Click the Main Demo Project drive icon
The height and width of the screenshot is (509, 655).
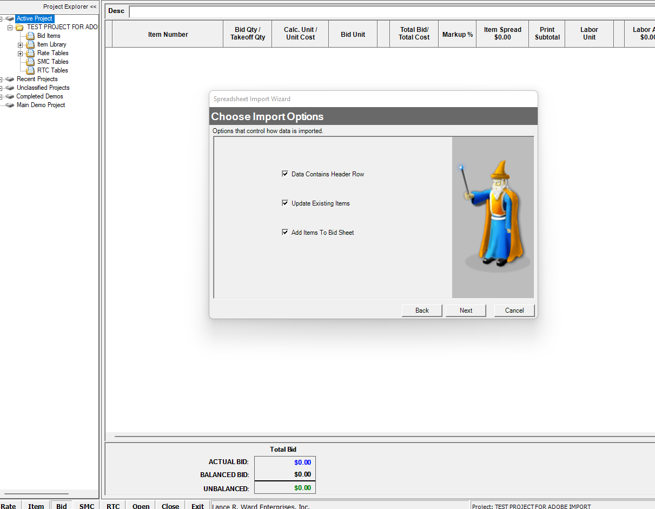[10, 105]
